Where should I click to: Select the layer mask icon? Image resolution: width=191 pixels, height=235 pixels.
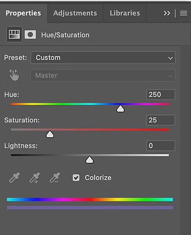click(30, 35)
